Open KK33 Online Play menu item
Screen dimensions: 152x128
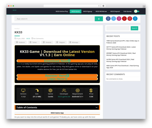click(x=62, y=11)
